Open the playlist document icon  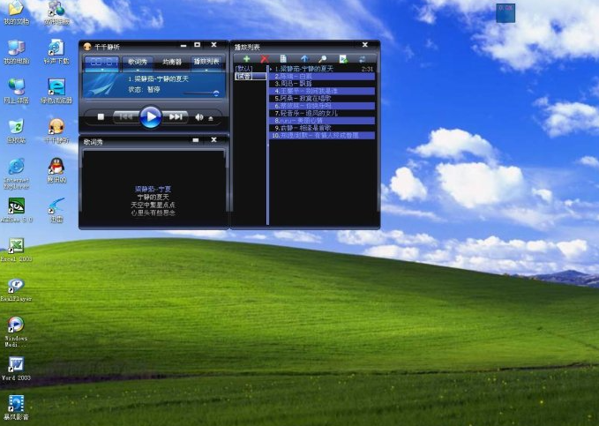283,58
